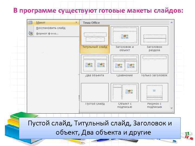The width and height of the screenshot is (195, 146).
Task: Click the Титульный слайд label
Action: pyautogui.click(x=95, y=47)
